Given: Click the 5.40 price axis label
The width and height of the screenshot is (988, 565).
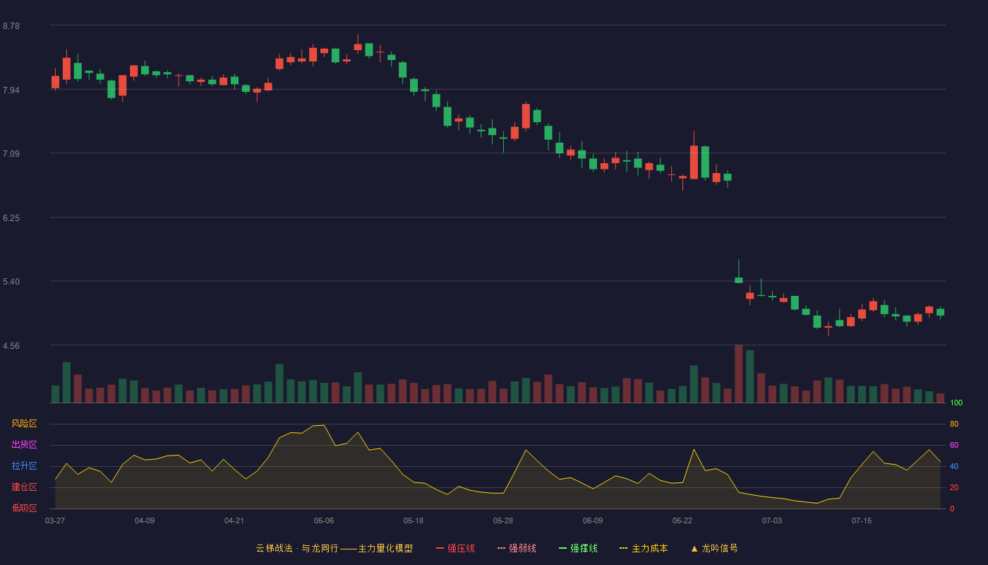Looking at the screenshot, I should (11, 282).
